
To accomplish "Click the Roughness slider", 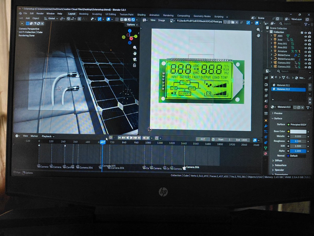I will pos(298,141).
